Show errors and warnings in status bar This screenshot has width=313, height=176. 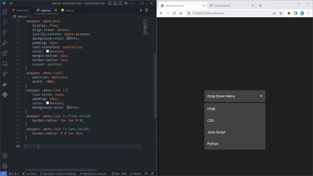tap(14, 174)
